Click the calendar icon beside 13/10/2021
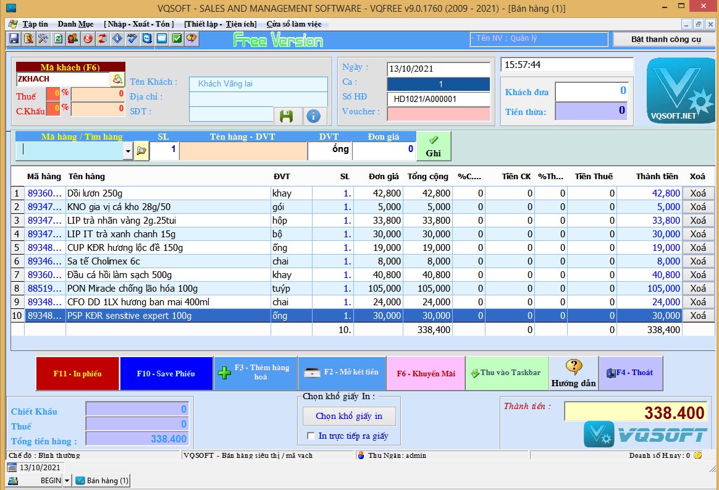This screenshot has width=719, height=490. click(x=12, y=468)
